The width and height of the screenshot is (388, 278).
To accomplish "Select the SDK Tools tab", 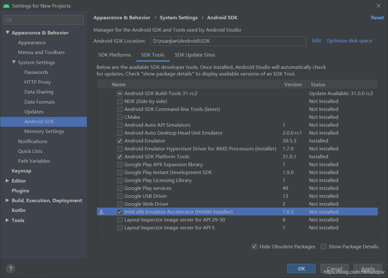I will pos(153,55).
